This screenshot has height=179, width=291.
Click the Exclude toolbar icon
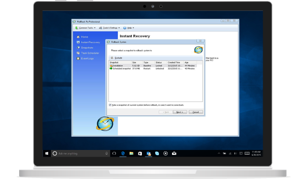tap(112, 58)
